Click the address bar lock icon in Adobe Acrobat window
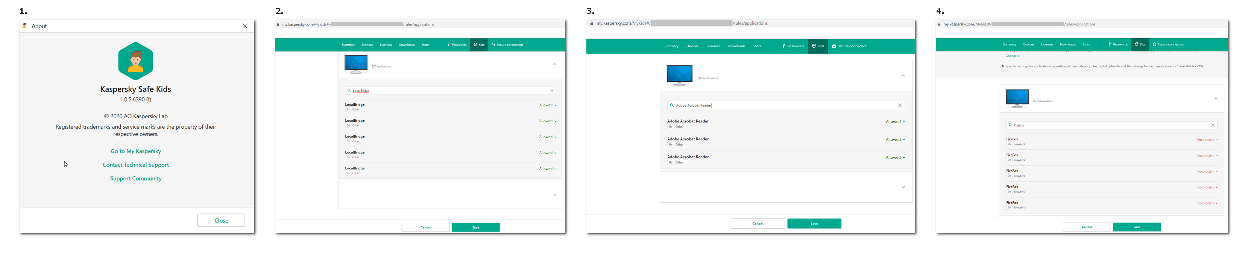Viewport: 1248px width, 253px height. (592, 23)
